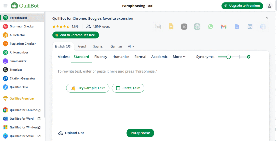Image resolution: width=277 pixels, height=141 pixels.
Task: Click the premium diamond end of Synonyms slider
Action: click(249, 57)
